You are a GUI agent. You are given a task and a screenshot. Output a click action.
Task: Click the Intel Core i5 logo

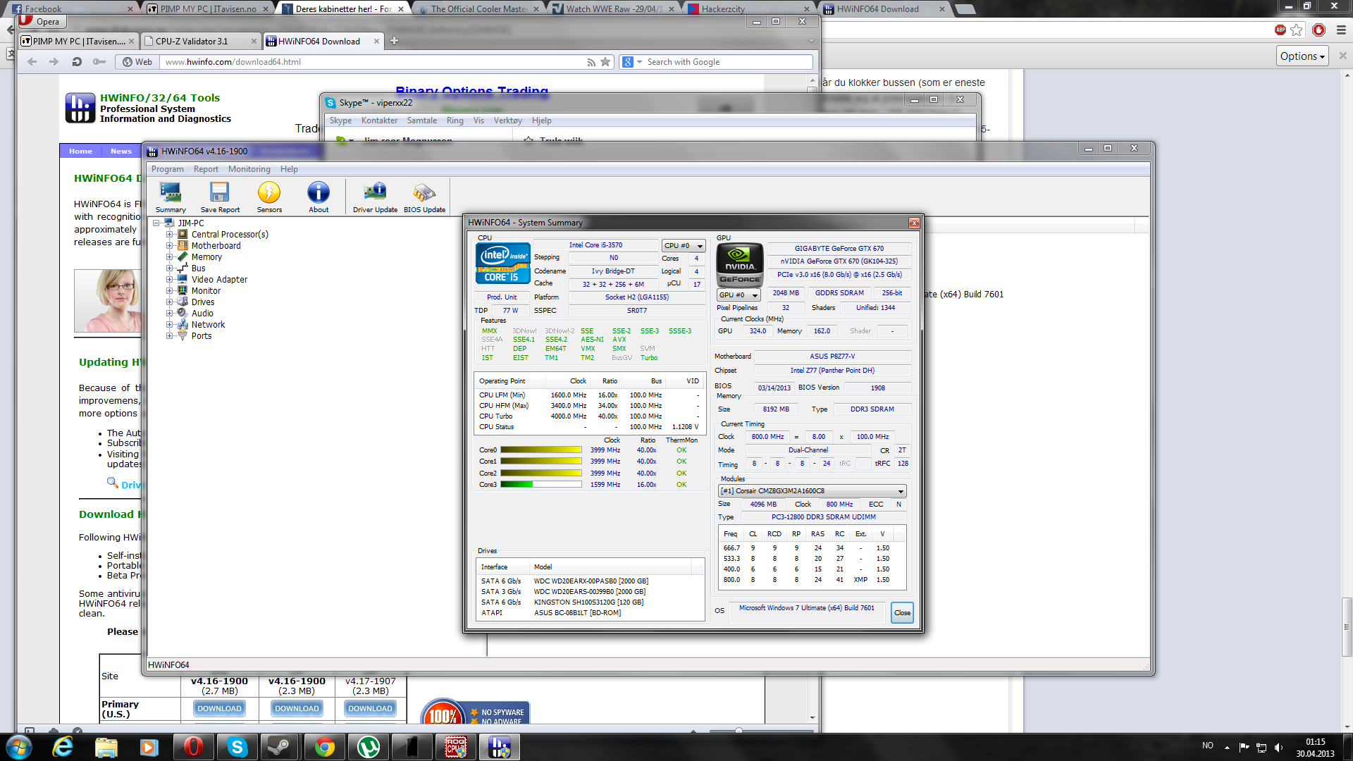click(x=503, y=263)
